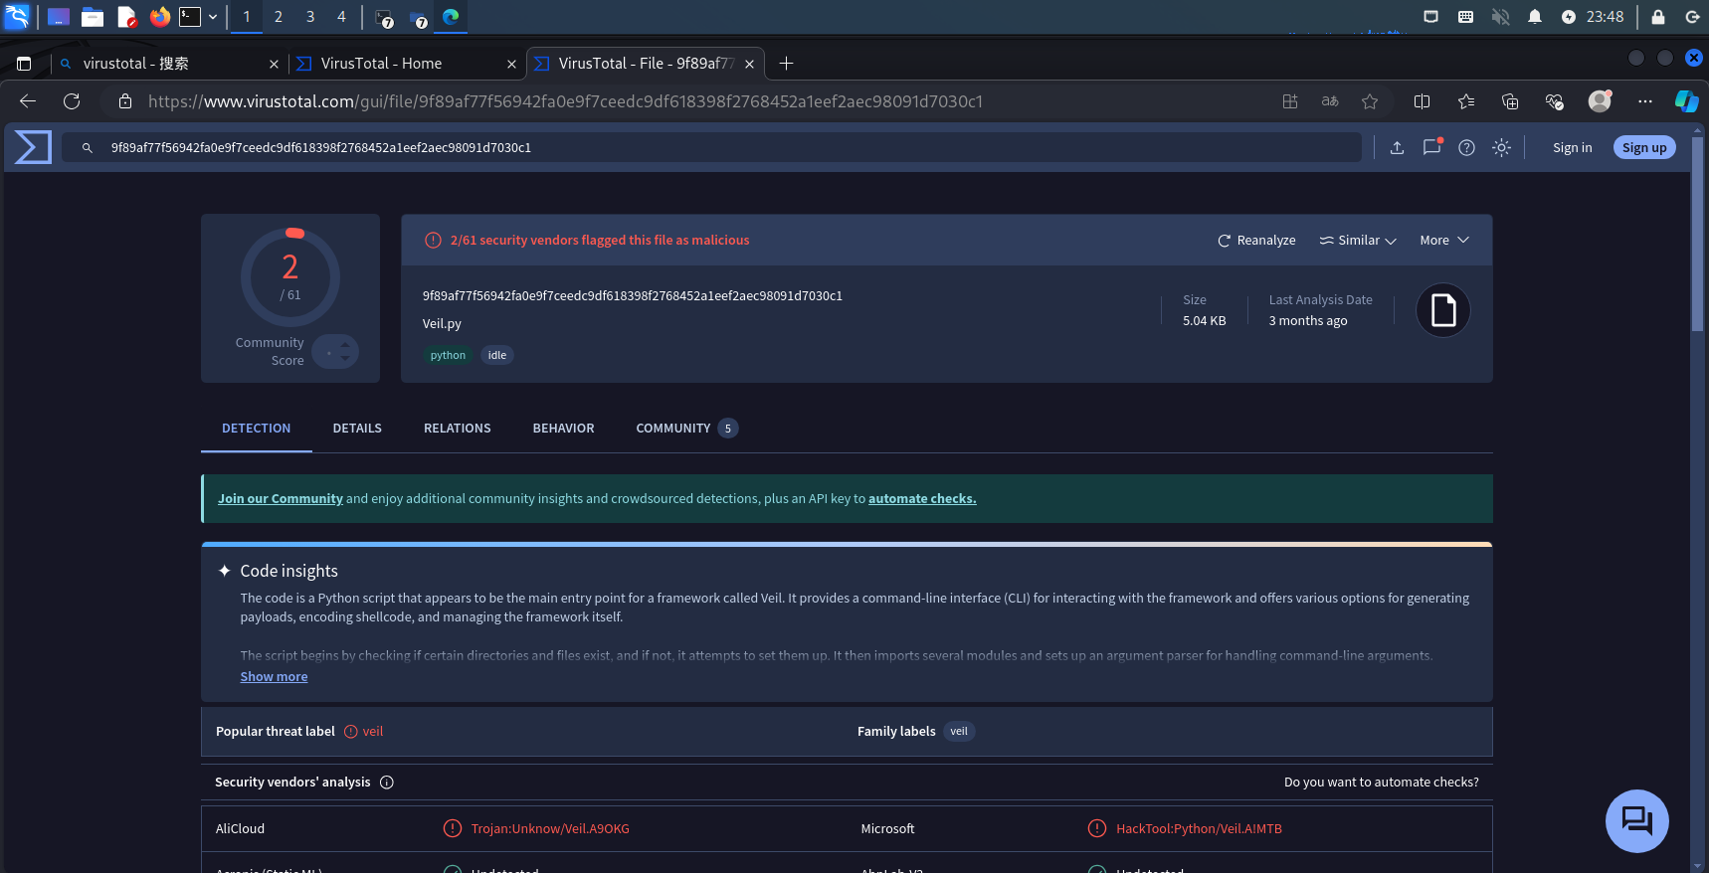Click Sign in
Image resolution: width=1709 pixels, height=873 pixels.
(x=1572, y=147)
